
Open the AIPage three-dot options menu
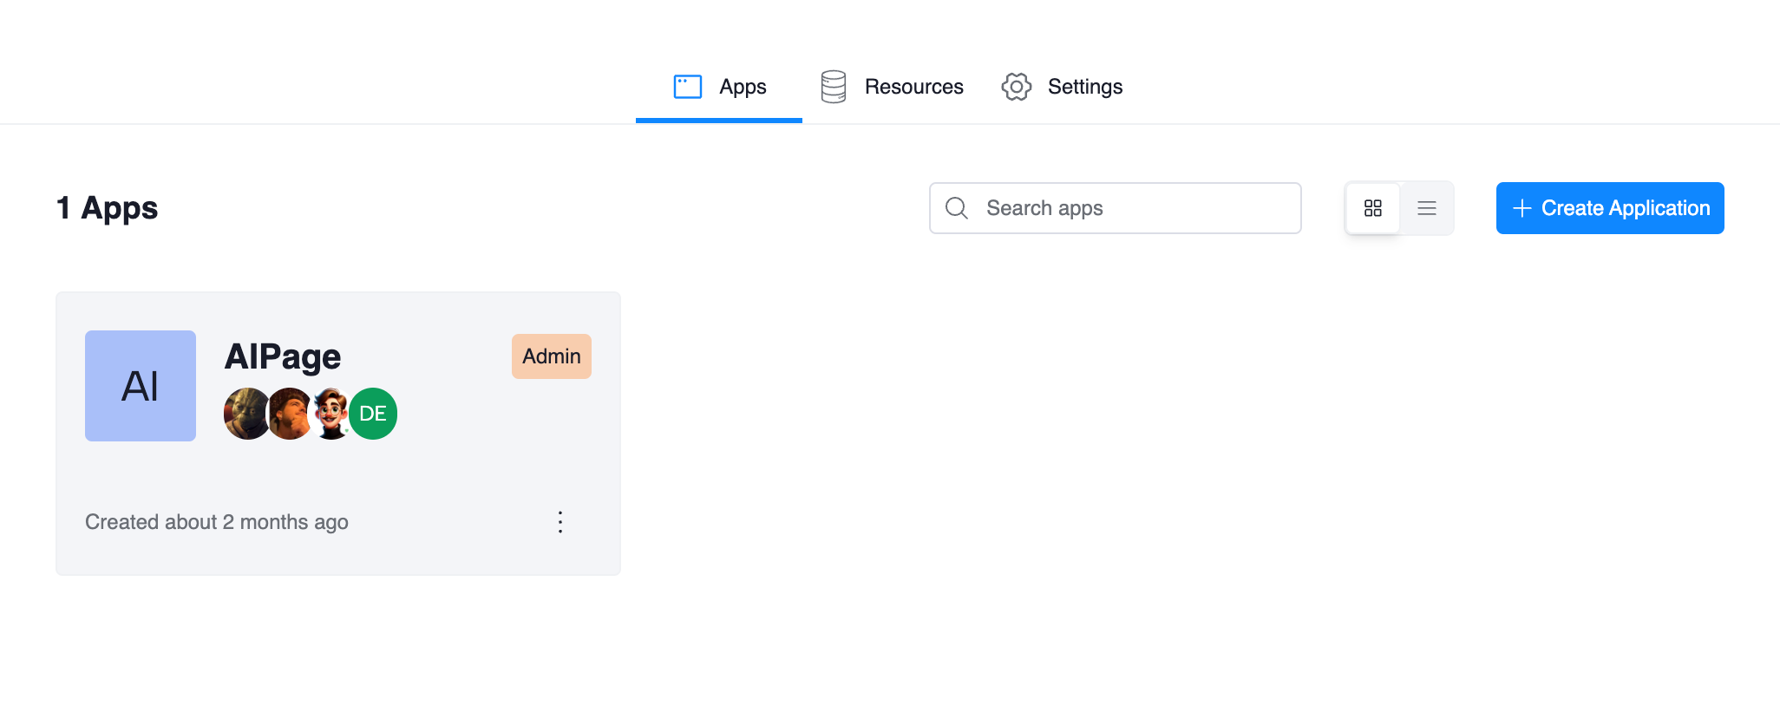pos(560,522)
